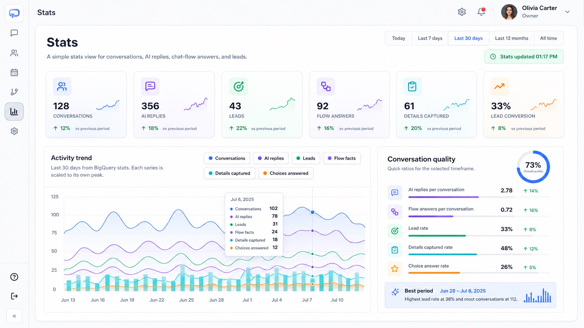Toggle the Flow facts series legend chip
Screen dimensions: 584x328
click(x=342, y=158)
